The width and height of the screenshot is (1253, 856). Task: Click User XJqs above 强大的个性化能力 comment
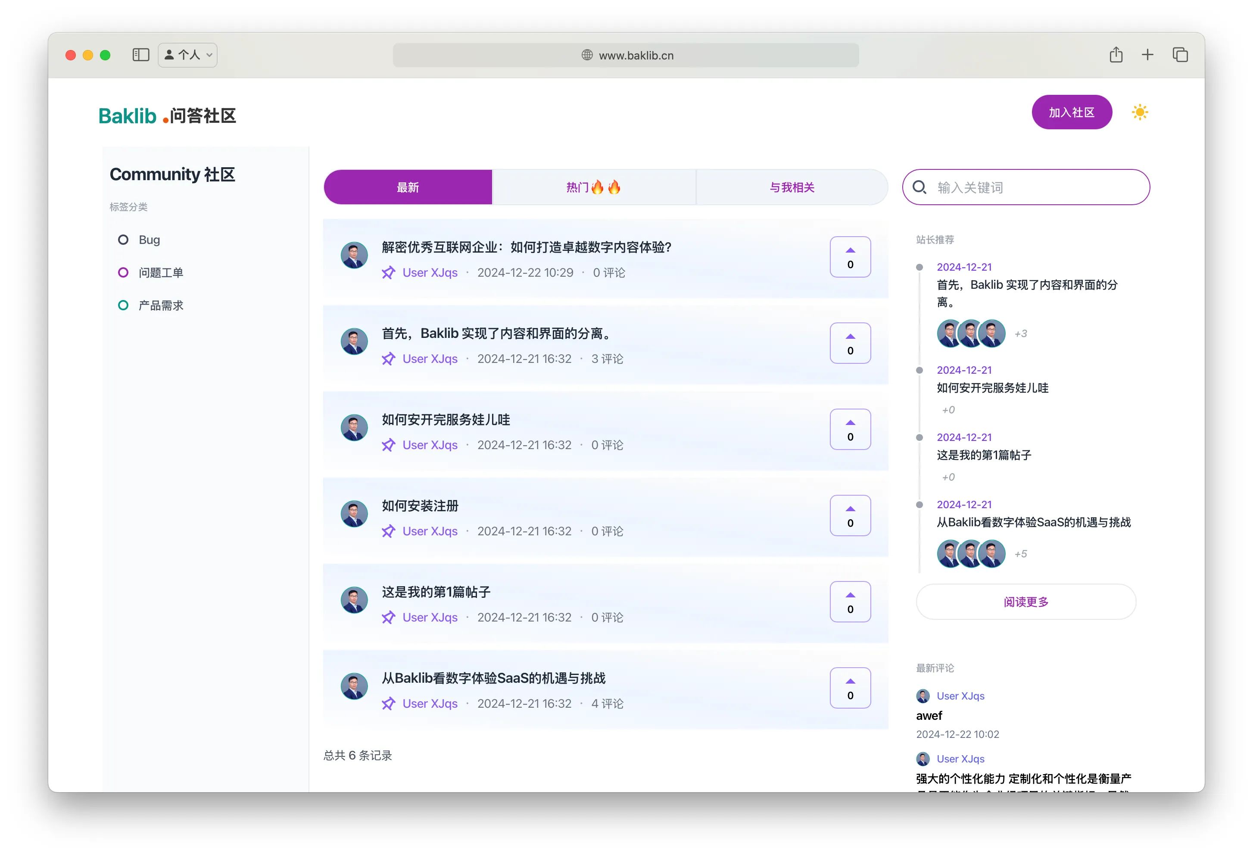960,759
